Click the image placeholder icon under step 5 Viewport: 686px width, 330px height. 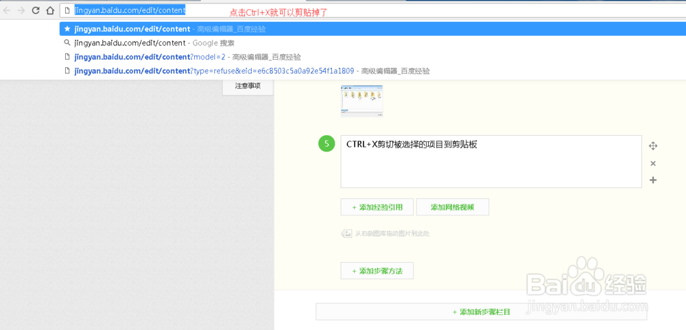346,234
